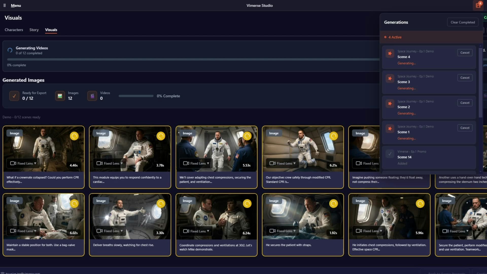Cancel the Scene 3 generation

[x=465, y=77]
